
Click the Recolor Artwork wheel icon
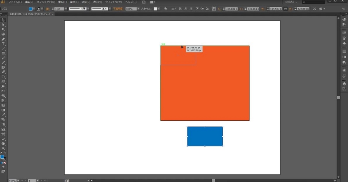click(x=165, y=9)
